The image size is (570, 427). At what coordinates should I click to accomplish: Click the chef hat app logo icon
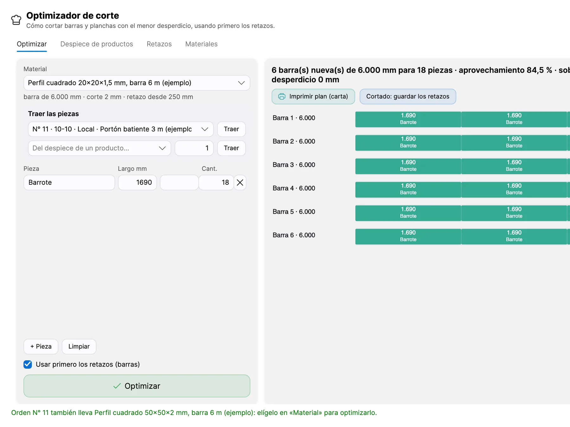tap(16, 20)
